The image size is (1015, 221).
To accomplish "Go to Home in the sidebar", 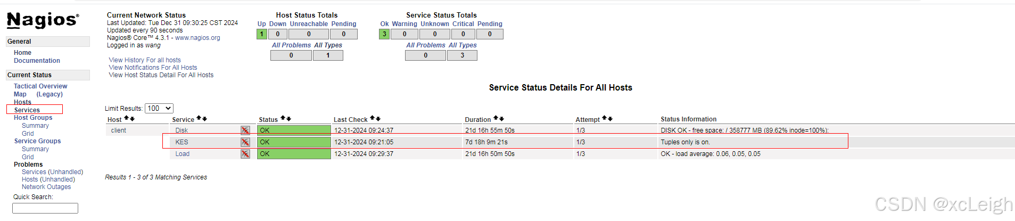I will coord(22,53).
